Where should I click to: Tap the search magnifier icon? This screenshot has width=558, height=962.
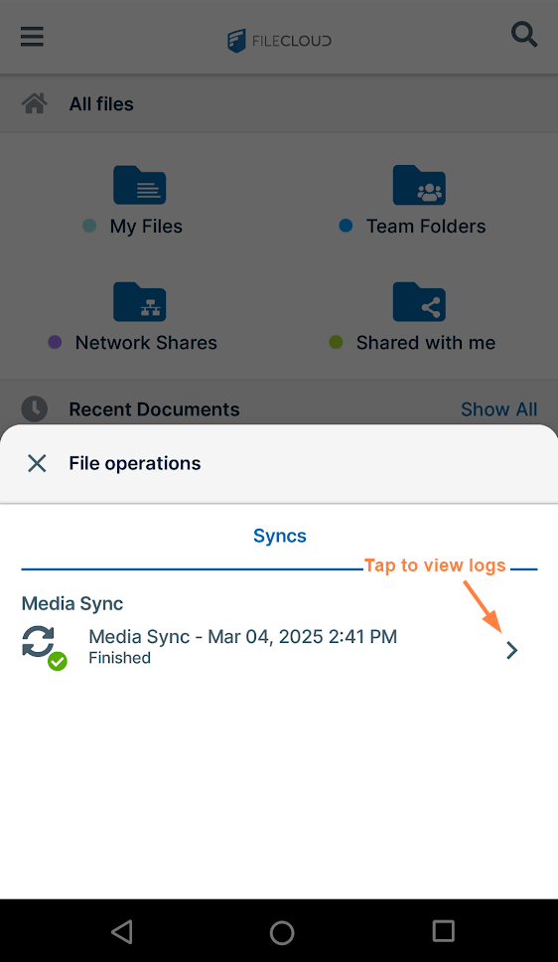point(524,35)
